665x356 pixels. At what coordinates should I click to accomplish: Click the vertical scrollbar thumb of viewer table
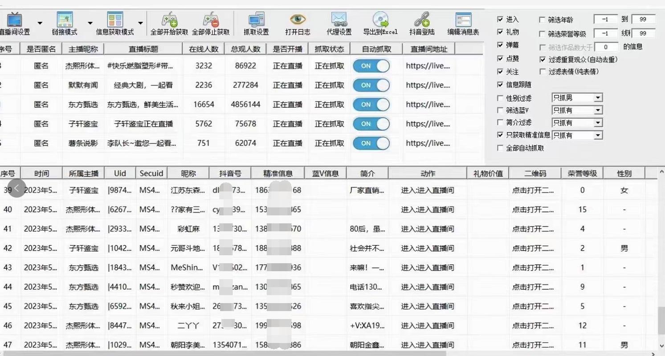pyautogui.click(x=661, y=320)
